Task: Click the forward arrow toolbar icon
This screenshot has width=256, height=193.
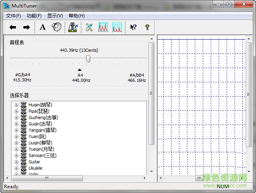Action: (x=26, y=27)
